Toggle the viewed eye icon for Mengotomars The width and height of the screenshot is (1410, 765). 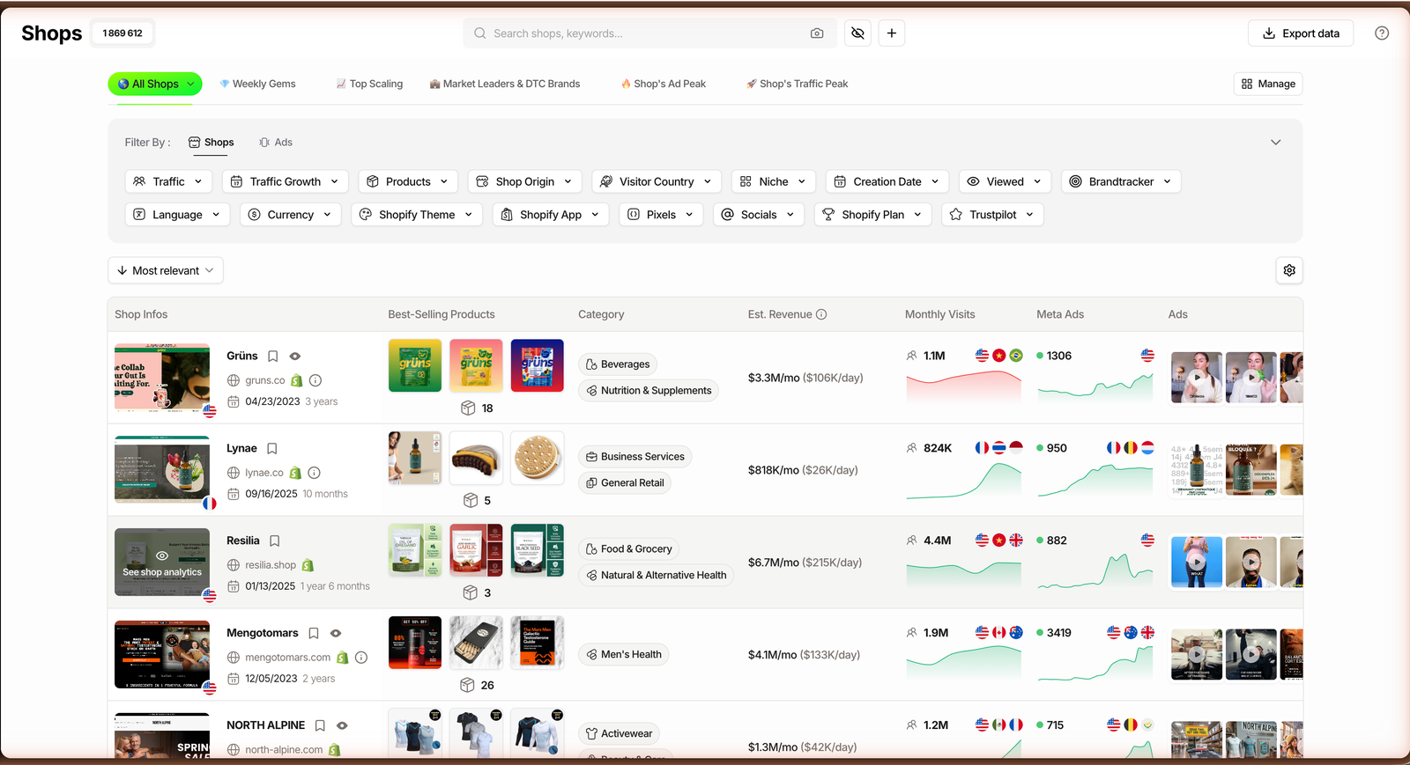click(336, 634)
